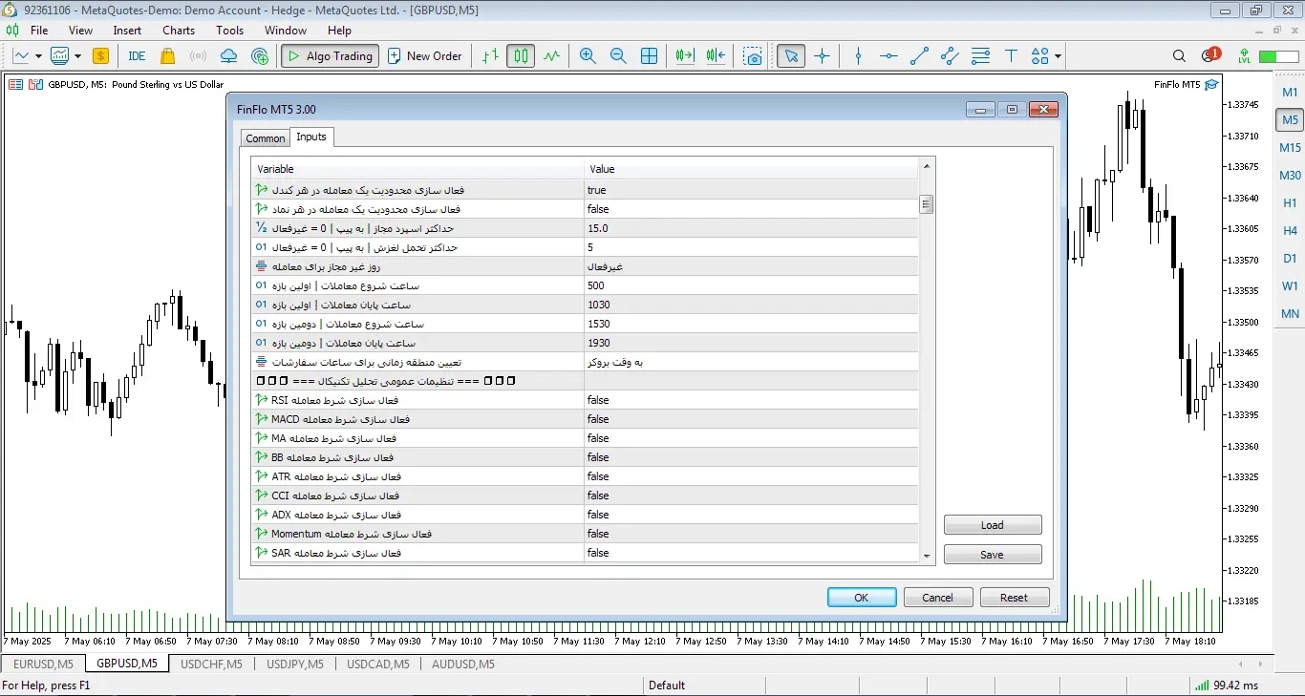Click the Save button
This screenshot has height=696, width=1305.
click(x=993, y=555)
